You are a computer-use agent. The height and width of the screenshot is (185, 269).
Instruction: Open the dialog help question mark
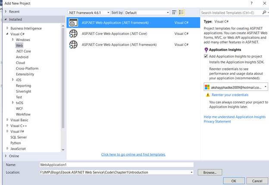coord(251,3)
